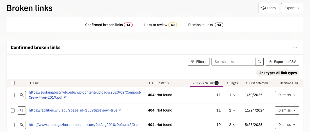This screenshot has height=132, width=310.
Task: Click the inspect icon for the facilities.wfu.edu link
Action: (22, 111)
